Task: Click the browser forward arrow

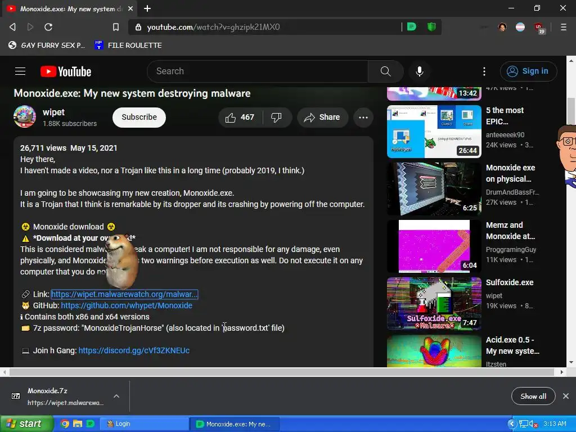Action: coord(30,27)
